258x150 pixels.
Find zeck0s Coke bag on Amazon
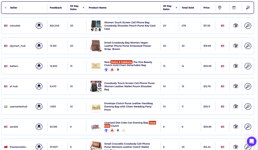pyautogui.click(x=236, y=127)
